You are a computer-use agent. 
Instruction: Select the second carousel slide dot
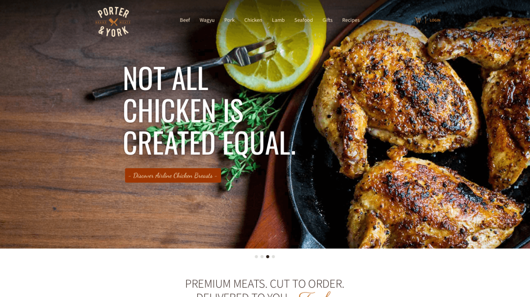pos(262,257)
